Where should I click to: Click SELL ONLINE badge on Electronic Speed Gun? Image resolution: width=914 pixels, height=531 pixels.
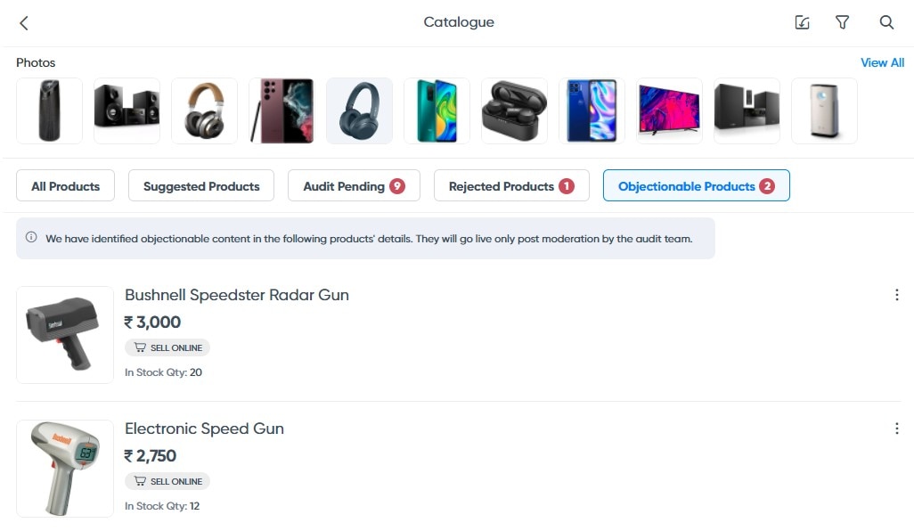coord(167,481)
